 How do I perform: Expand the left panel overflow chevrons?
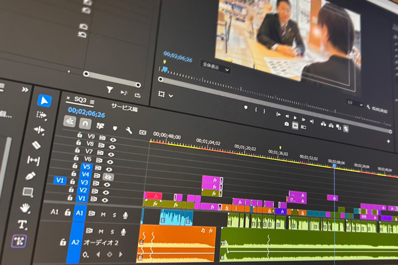25,90
